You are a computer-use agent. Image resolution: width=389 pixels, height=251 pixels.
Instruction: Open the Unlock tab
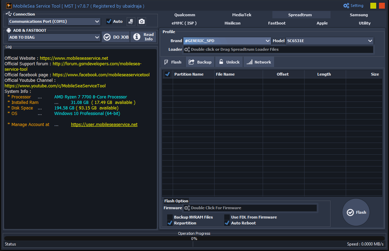pyautogui.click(x=229, y=62)
